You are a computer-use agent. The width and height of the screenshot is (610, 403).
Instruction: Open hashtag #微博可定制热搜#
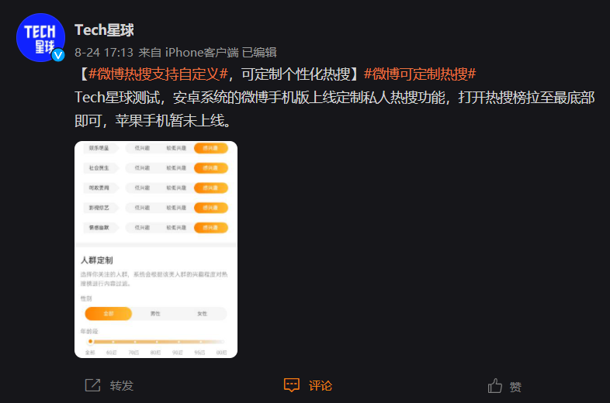(x=420, y=74)
